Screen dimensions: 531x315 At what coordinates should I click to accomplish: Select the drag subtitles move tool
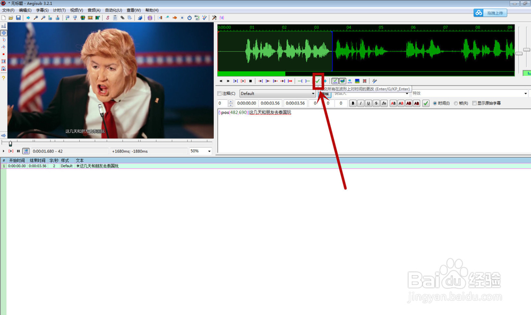(x=3, y=33)
